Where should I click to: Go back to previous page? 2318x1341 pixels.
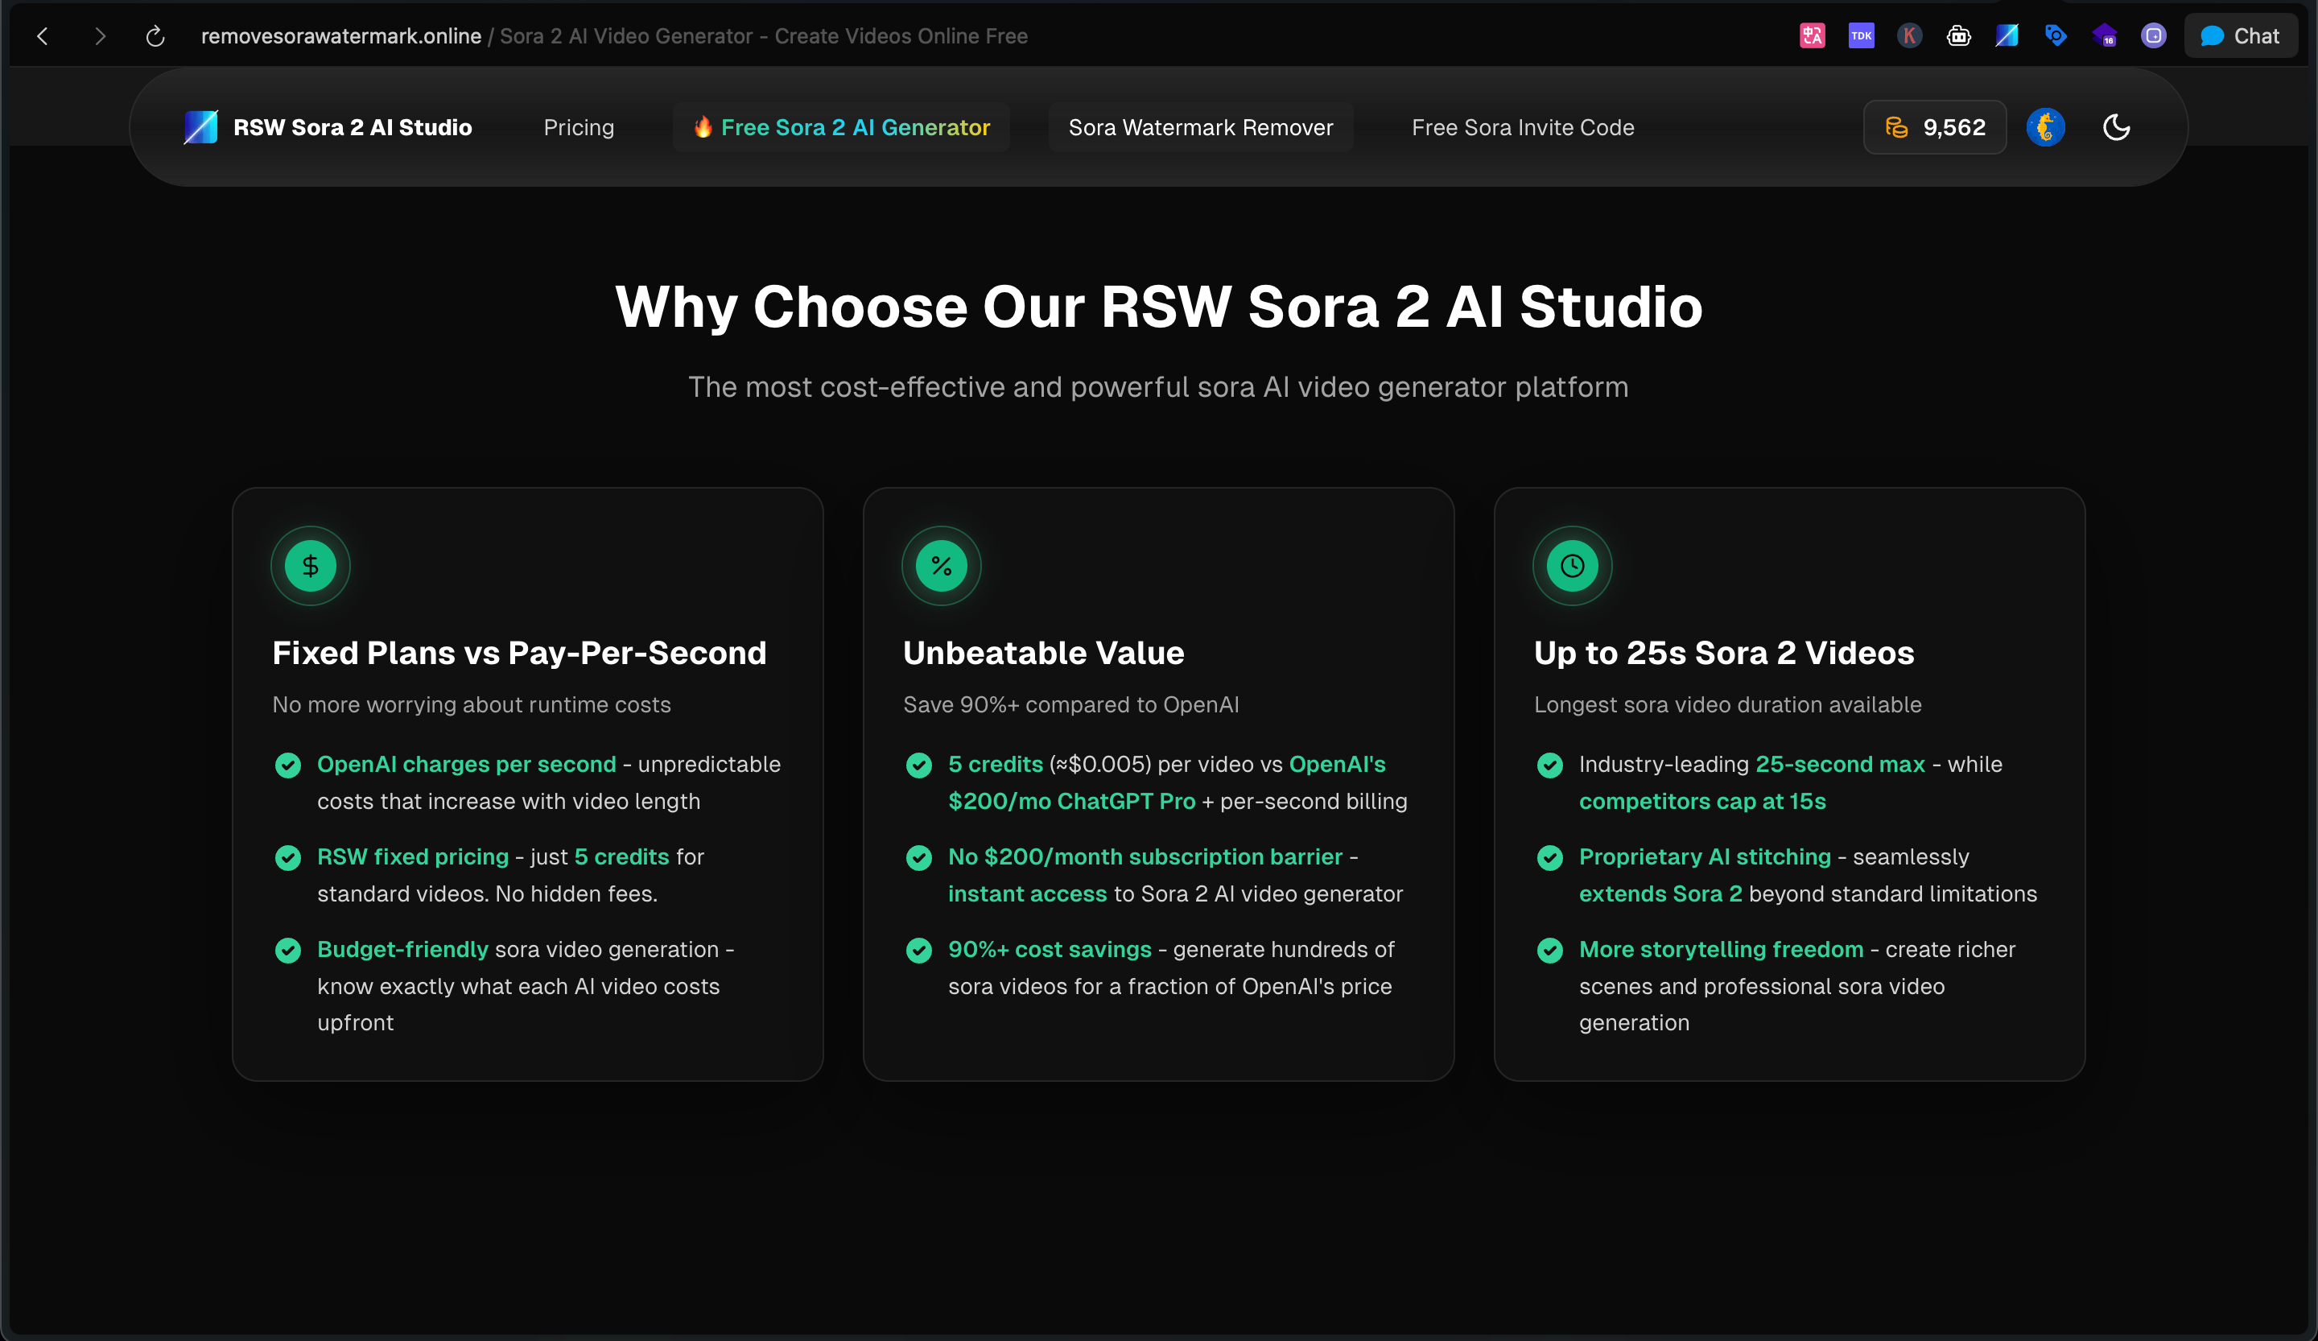(x=43, y=36)
